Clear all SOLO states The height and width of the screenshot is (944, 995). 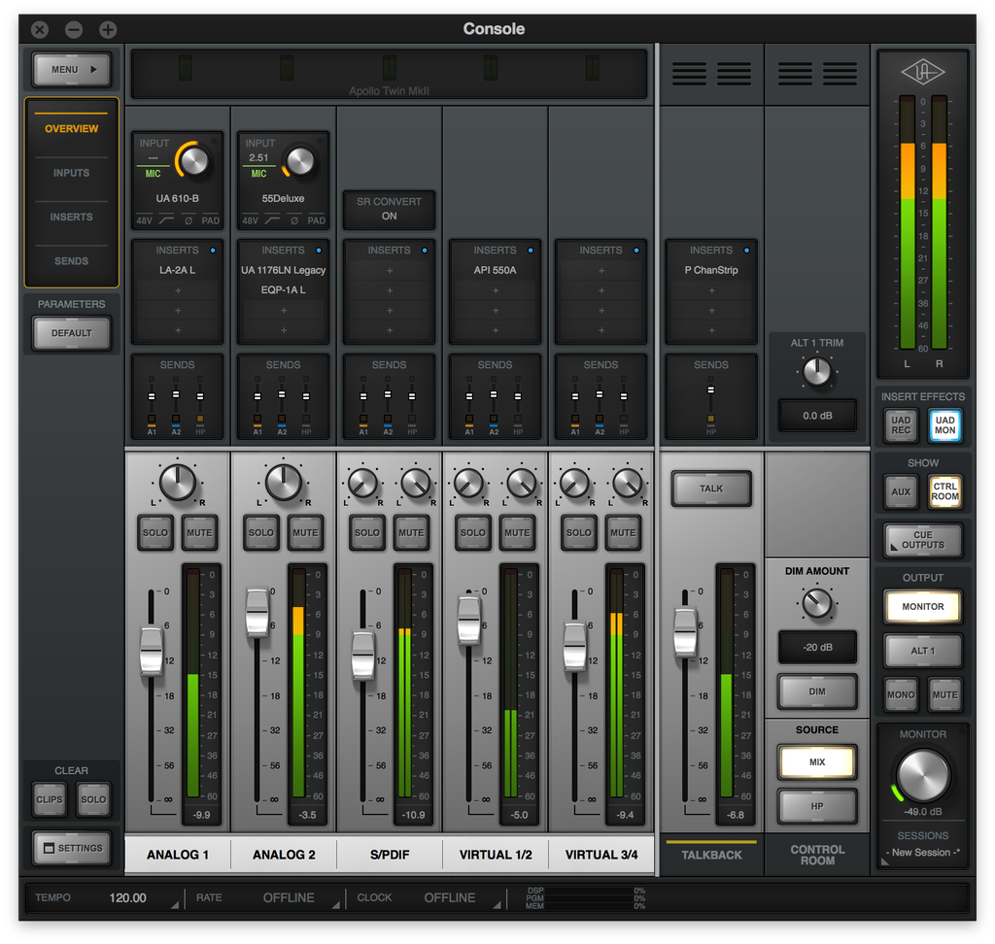click(93, 799)
